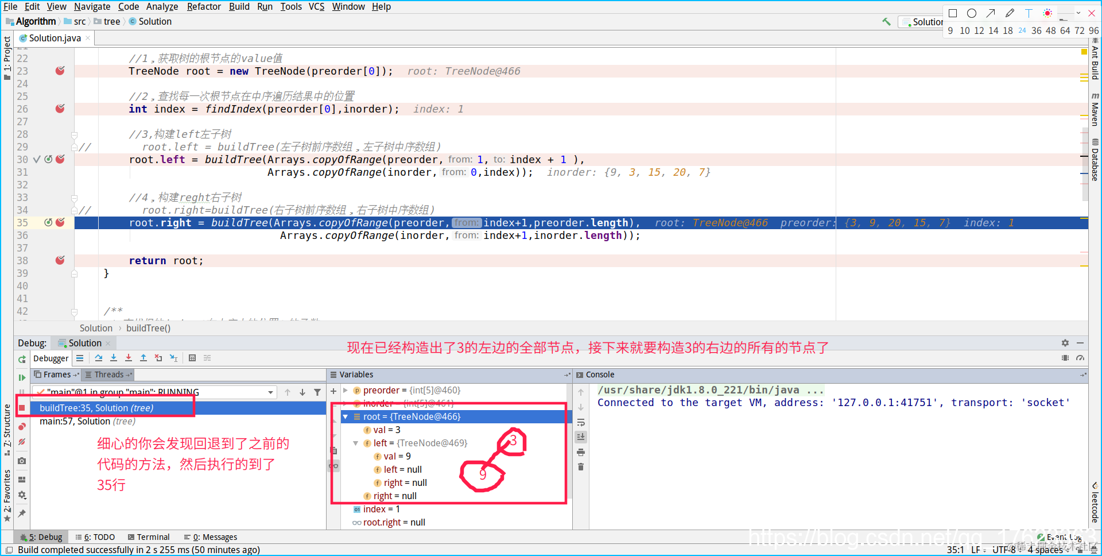Viewport: 1102px width, 556px height.
Task: Click the Rerun Solution icon
Action: tap(22, 360)
